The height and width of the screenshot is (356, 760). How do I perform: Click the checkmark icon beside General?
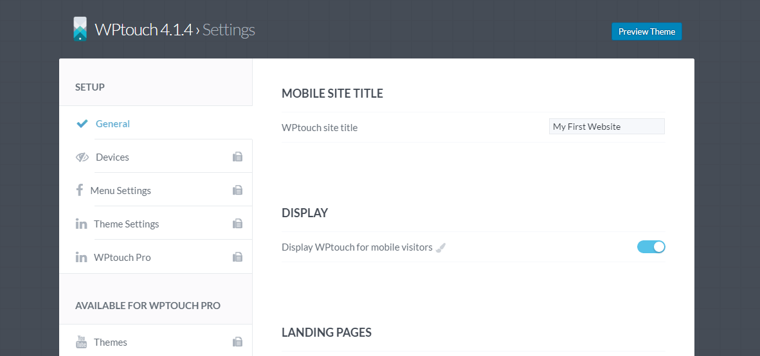click(x=82, y=123)
